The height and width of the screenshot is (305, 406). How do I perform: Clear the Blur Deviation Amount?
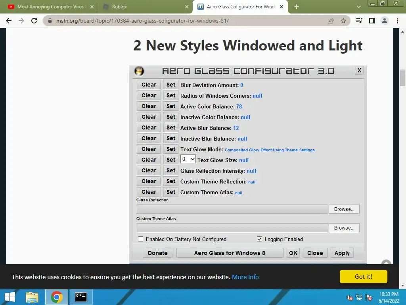coord(149,85)
